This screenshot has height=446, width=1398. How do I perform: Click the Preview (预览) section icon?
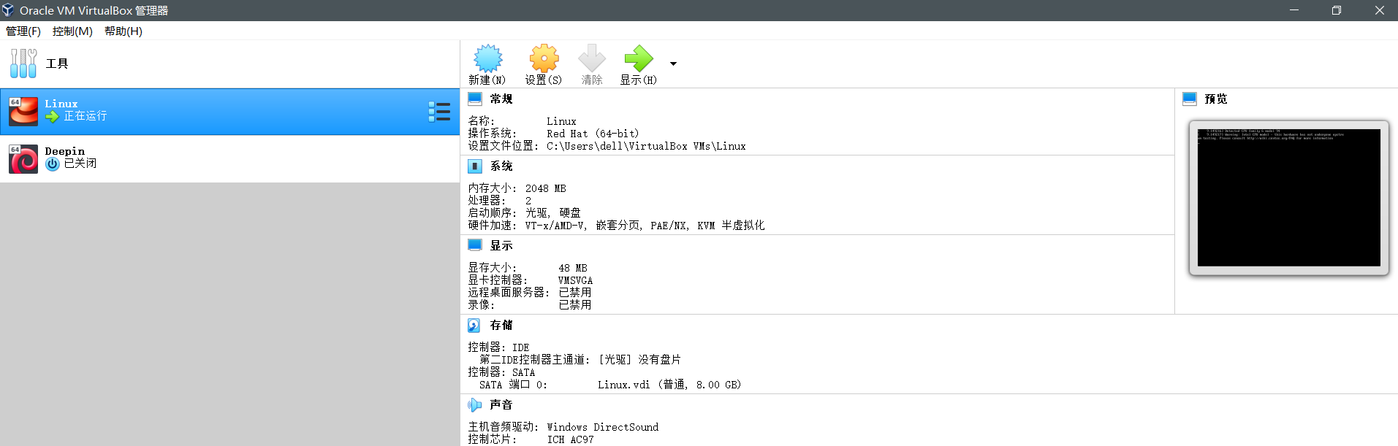[1190, 99]
